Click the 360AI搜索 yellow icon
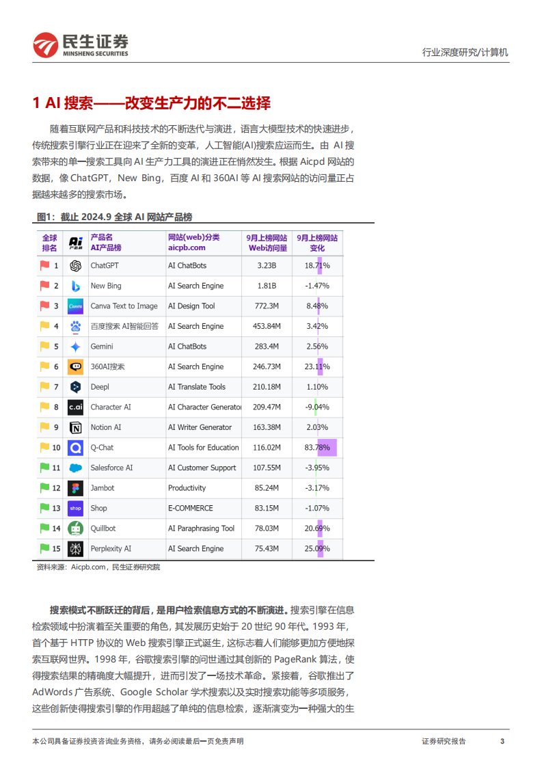Screen dimensions: 542x767 (76, 367)
